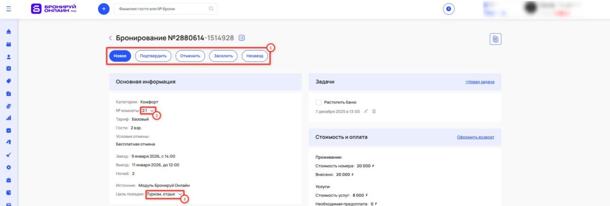Expand the Цель поездки Туризм, отдых dropdown

pyautogui.click(x=164, y=194)
